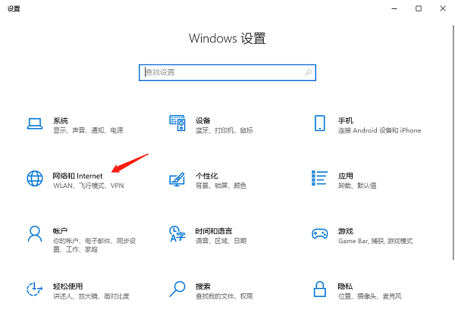Image resolution: width=455 pixels, height=319 pixels.
Task: Open 轻松使用 settings
Action: click(x=68, y=286)
